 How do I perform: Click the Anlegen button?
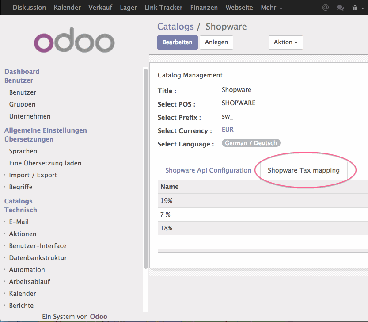(x=216, y=42)
